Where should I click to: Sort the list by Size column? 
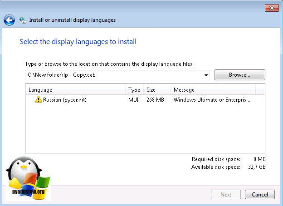coord(157,90)
